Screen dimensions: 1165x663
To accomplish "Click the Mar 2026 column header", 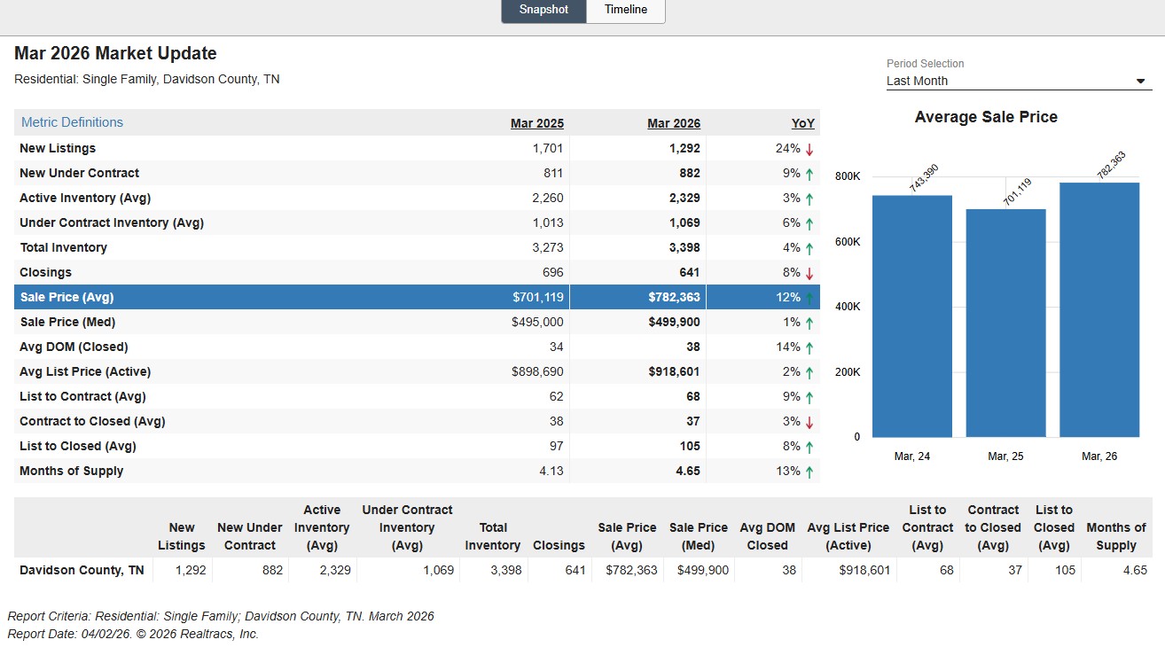I will coord(674,123).
